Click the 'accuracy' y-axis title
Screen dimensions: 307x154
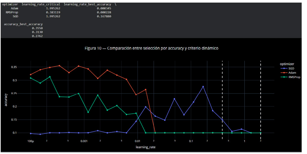(x=6, y=100)
